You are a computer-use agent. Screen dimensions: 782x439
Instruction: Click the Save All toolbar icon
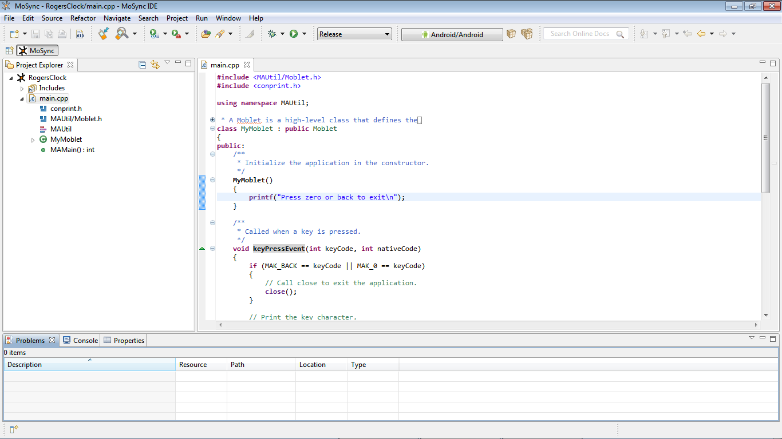(x=49, y=34)
